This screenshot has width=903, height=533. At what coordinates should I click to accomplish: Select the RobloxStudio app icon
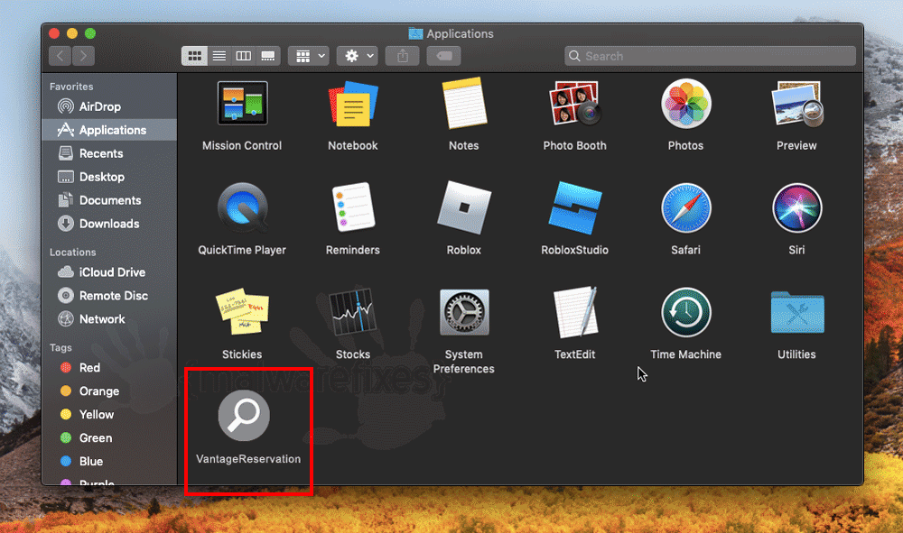pyautogui.click(x=574, y=207)
